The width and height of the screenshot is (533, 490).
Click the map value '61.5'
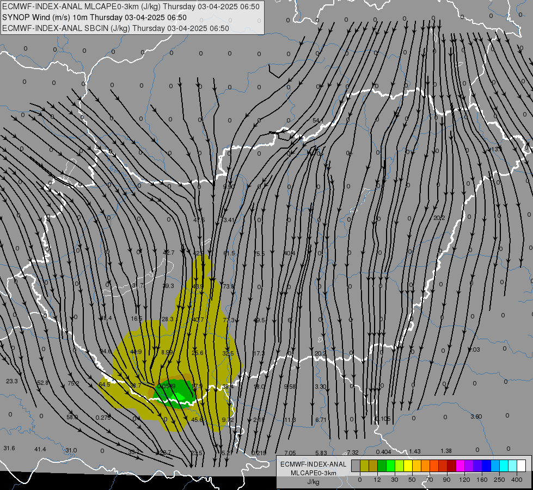(x=229, y=253)
